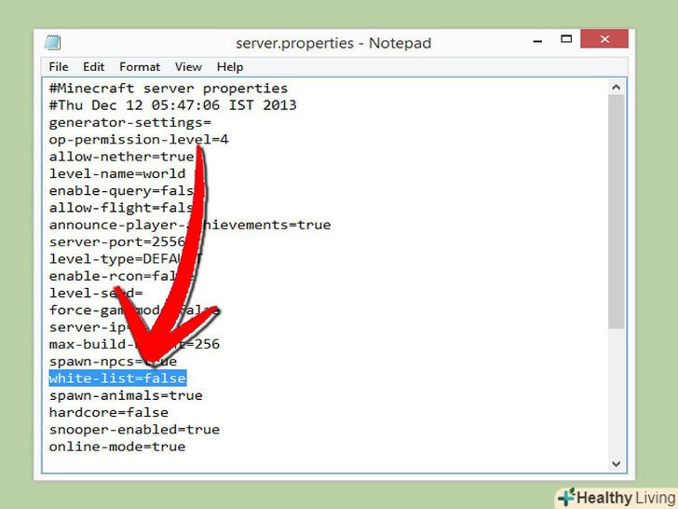
Task: Click the generator-settings= line
Action: click(x=129, y=122)
